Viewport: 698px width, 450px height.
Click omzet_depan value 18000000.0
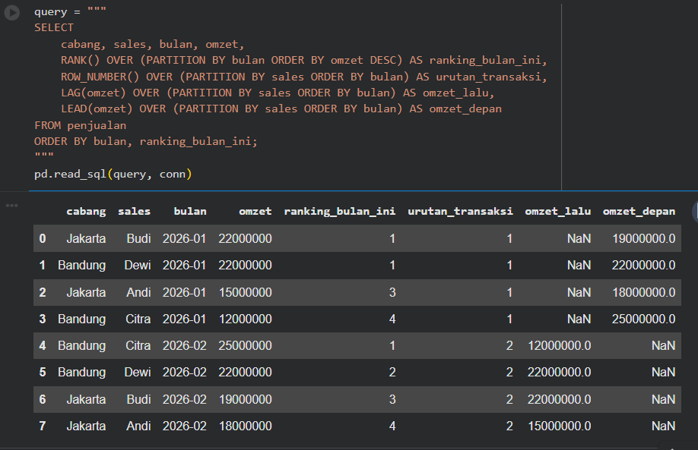pos(644,292)
